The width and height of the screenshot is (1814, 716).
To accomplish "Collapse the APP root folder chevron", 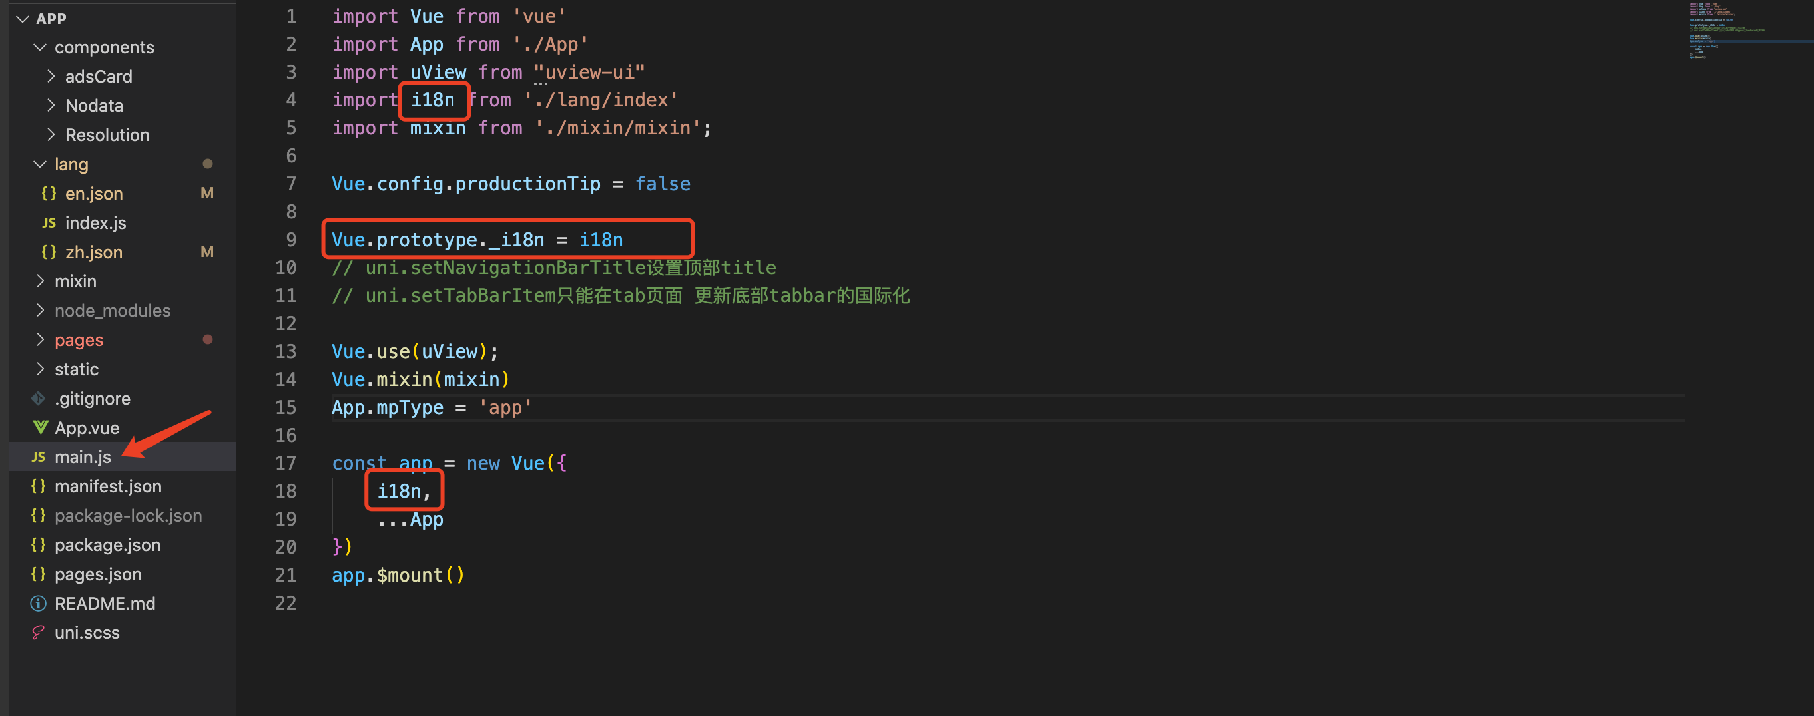I will pyautogui.click(x=23, y=18).
